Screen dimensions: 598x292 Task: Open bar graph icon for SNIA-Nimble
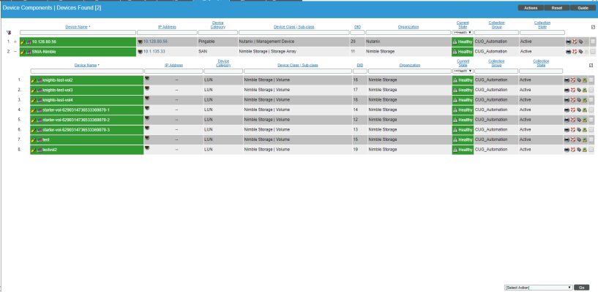click(29, 52)
